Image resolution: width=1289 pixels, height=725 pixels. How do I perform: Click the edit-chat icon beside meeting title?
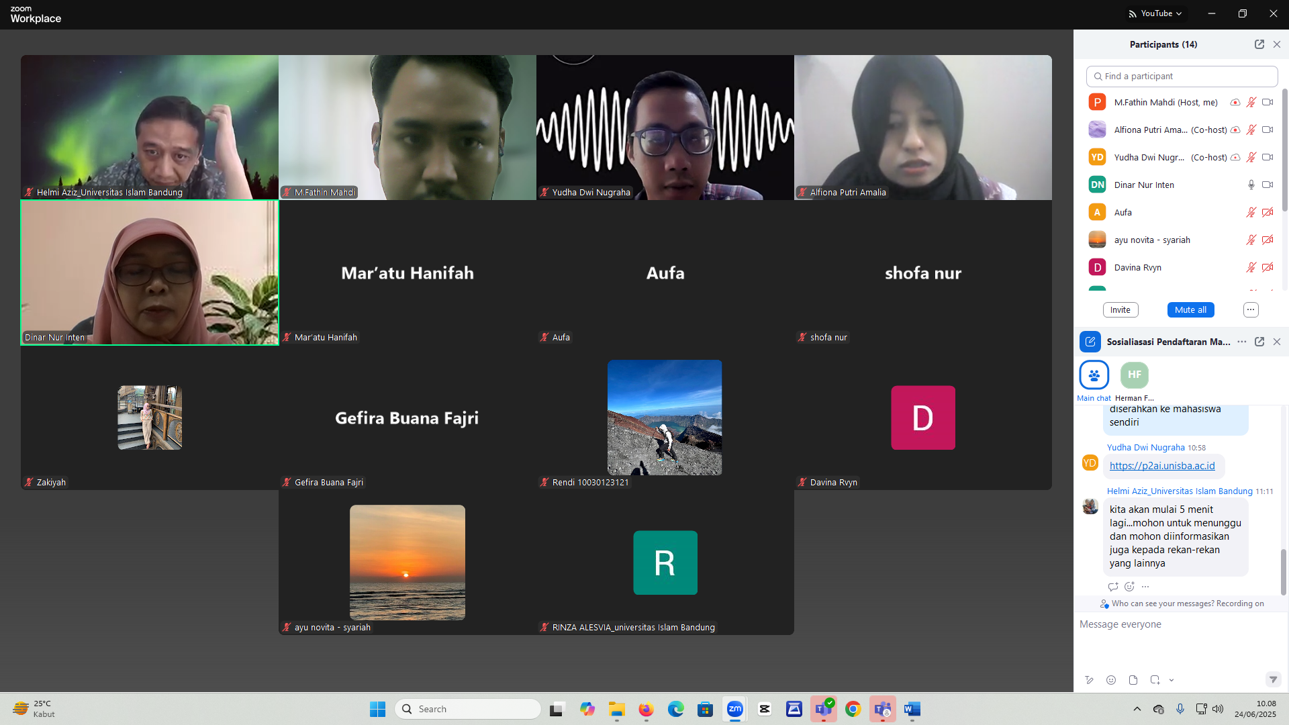[x=1090, y=342]
